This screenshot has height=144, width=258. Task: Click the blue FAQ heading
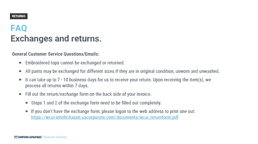pos(19,28)
